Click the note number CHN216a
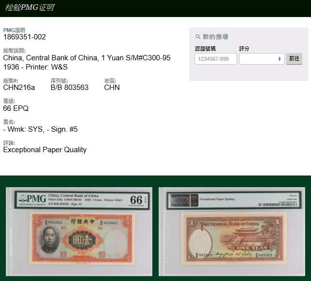This screenshot has height=281, width=311. (19, 88)
